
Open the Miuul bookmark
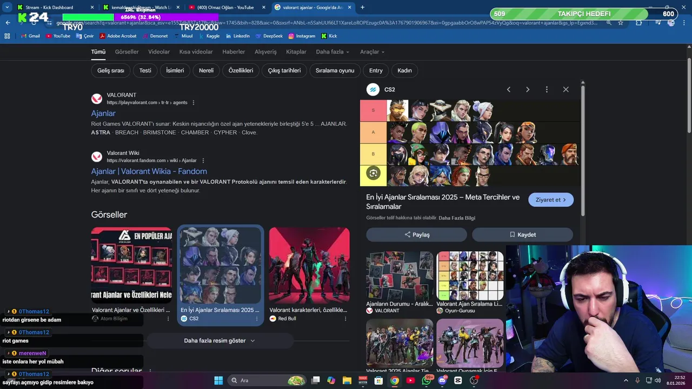(x=183, y=36)
